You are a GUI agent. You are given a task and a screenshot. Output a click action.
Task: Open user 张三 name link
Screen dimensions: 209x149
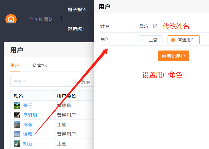point(28,105)
